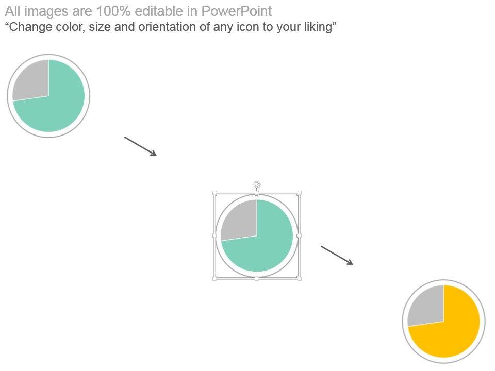Click the top-center resize handle below the rotate icon
The image size is (495, 371).
[257, 193]
